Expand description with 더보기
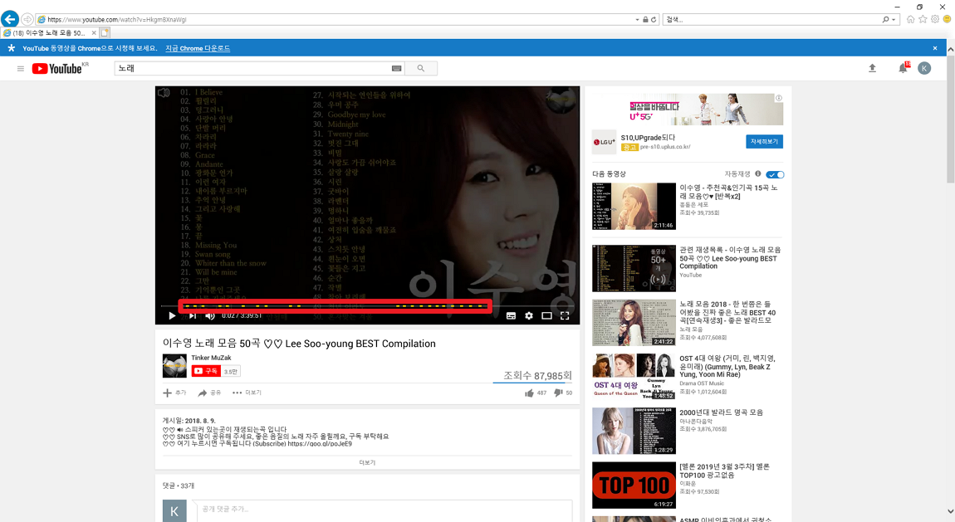The height and width of the screenshot is (522, 955). (367, 463)
